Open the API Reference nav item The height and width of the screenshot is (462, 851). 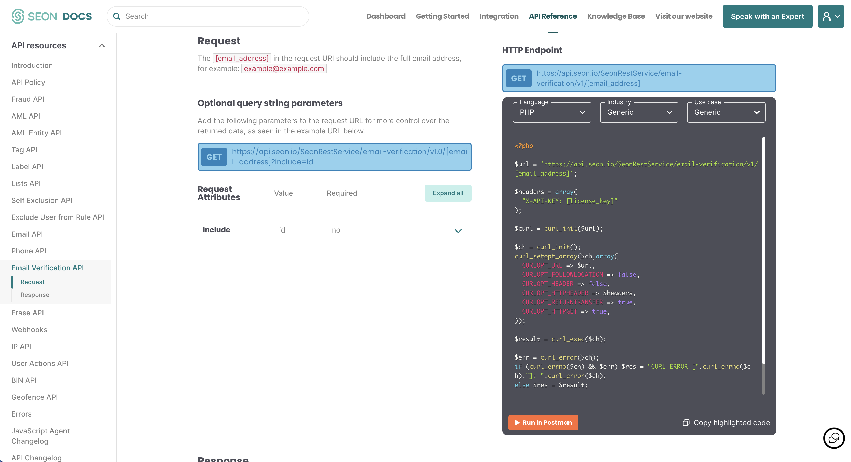[553, 16]
